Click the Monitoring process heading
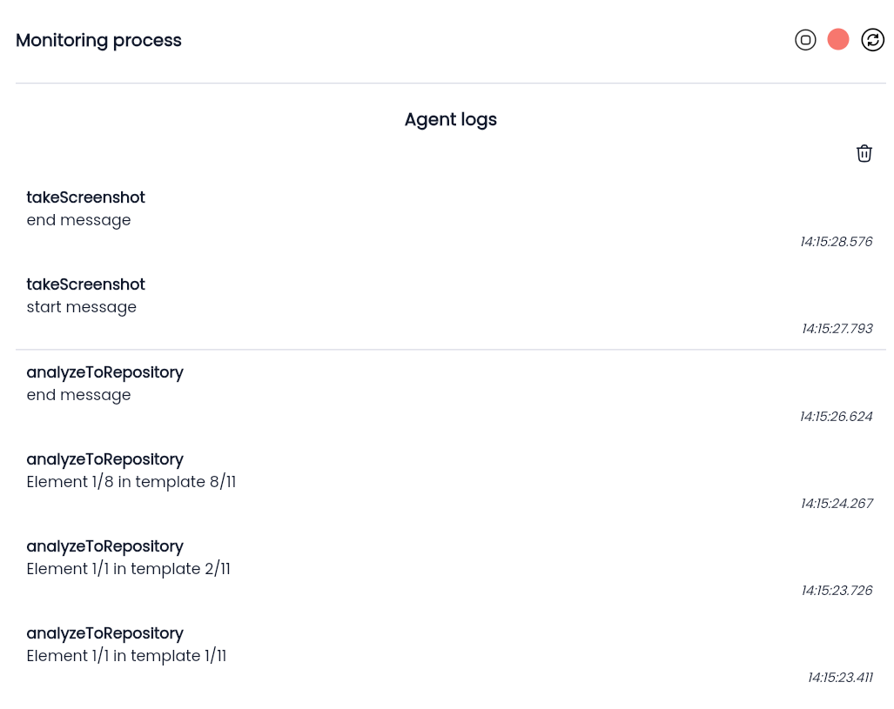894x709 pixels. pos(98,41)
